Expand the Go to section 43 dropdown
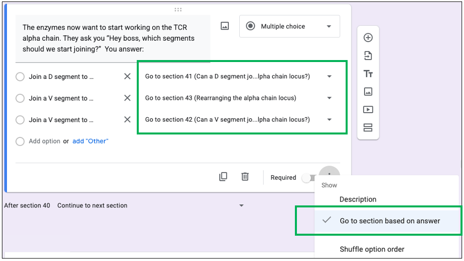Screen dimensions: 464x261 click(x=239, y=98)
